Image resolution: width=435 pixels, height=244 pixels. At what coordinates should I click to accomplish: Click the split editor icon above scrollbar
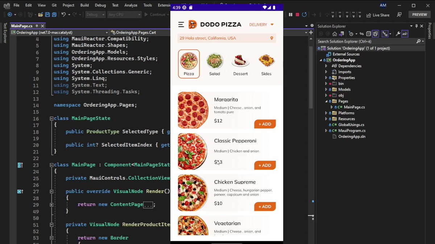coord(312,32)
